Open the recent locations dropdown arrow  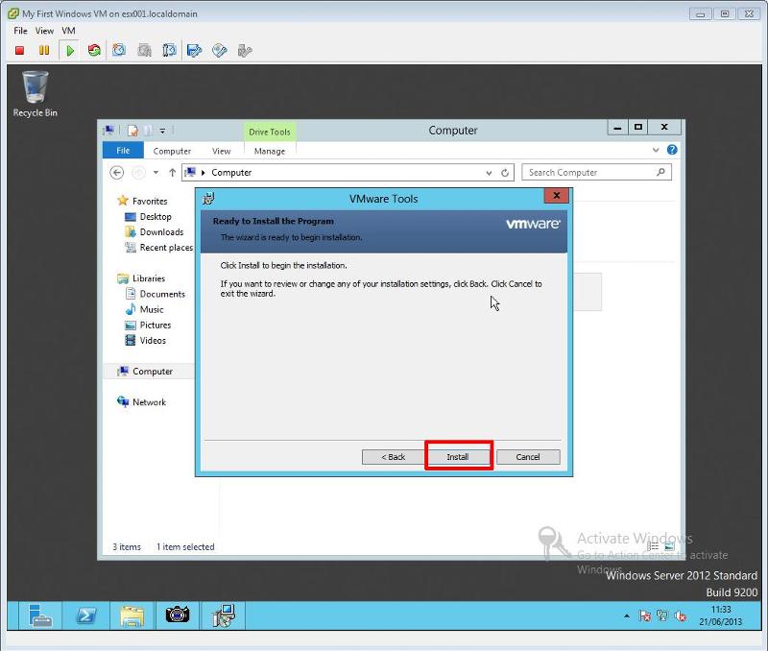click(x=156, y=173)
